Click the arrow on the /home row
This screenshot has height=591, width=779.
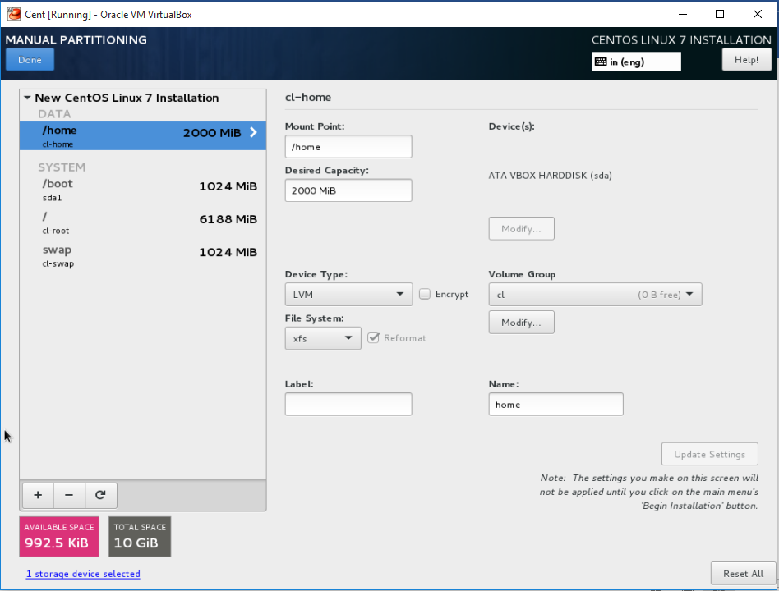click(253, 132)
